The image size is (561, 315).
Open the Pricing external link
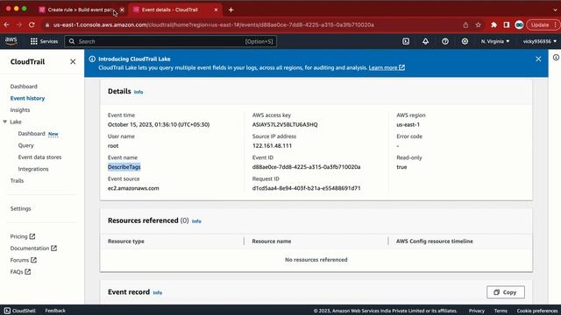coord(23,236)
